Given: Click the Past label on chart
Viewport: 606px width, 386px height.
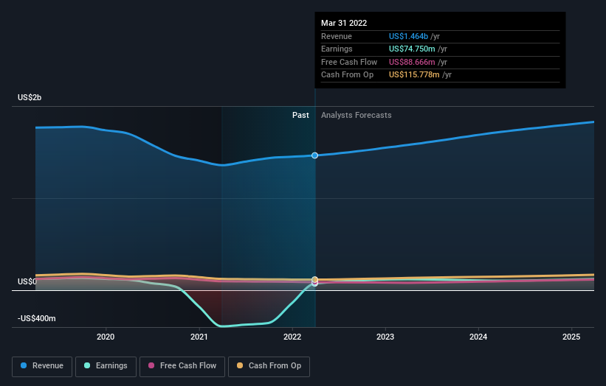Looking at the screenshot, I should click(x=300, y=115).
